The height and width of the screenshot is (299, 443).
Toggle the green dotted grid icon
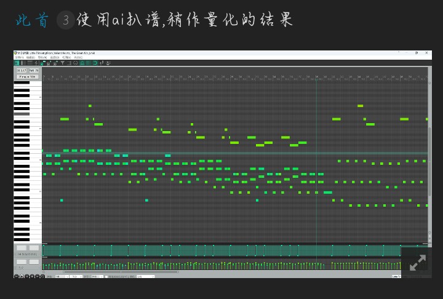[x=88, y=63]
